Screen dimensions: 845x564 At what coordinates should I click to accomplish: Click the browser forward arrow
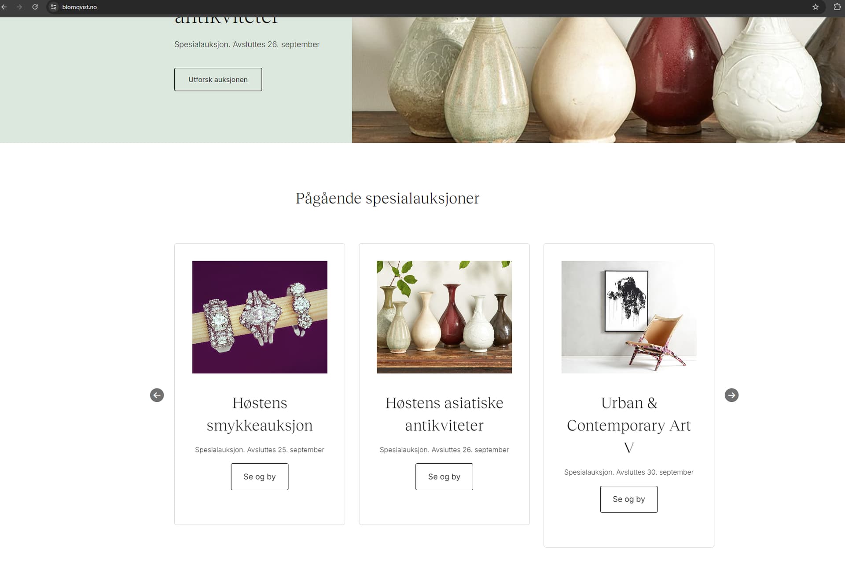[19, 7]
